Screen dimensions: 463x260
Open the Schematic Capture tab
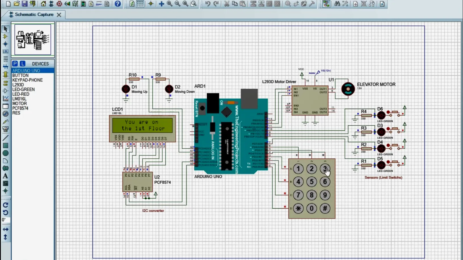(34, 14)
